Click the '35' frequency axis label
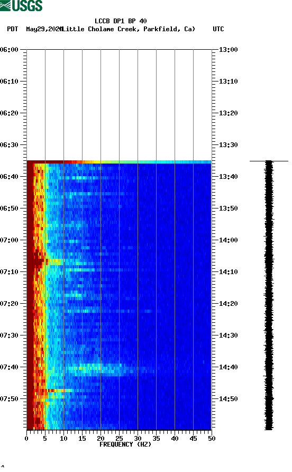Image resolution: width=292 pixels, height=472 pixels. pyautogui.click(x=156, y=439)
